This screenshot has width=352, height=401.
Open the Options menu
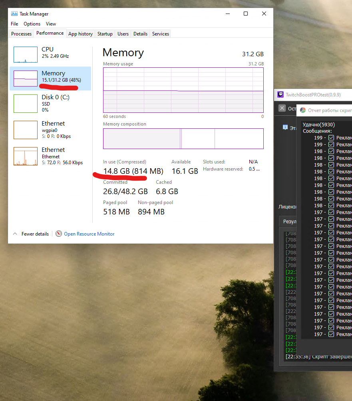coord(32,24)
